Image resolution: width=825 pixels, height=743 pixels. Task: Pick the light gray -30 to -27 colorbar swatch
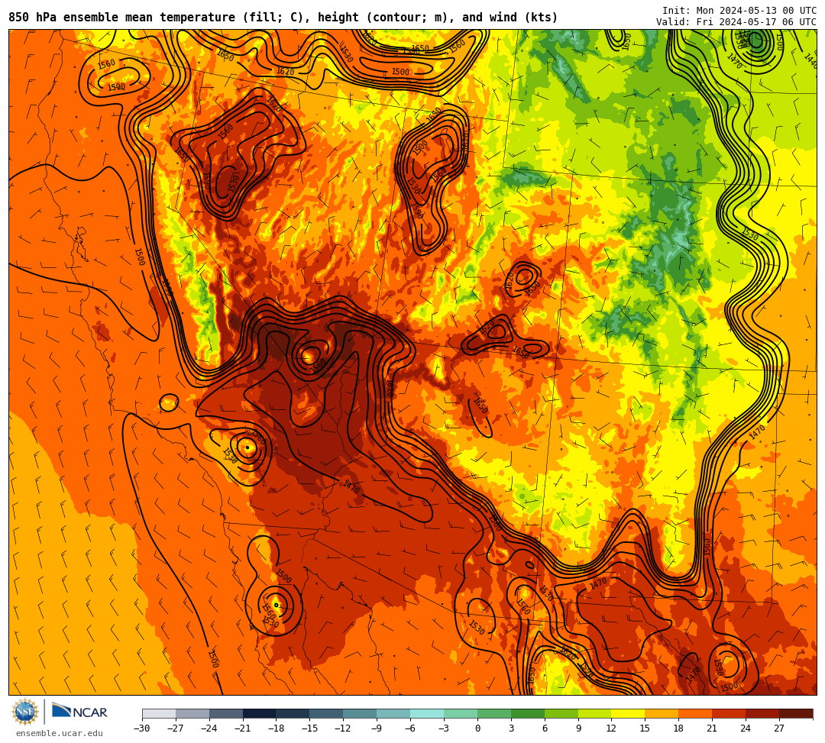tap(159, 713)
